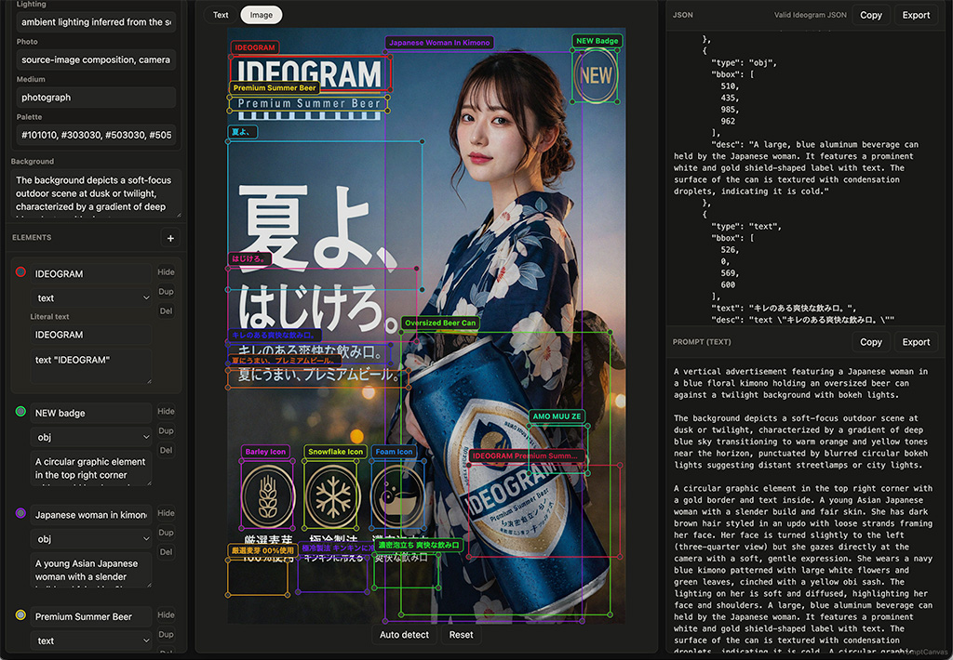Image resolution: width=953 pixels, height=660 pixels.
Task: Hide the Premium Summer Beer element
Action: point(166,614)
